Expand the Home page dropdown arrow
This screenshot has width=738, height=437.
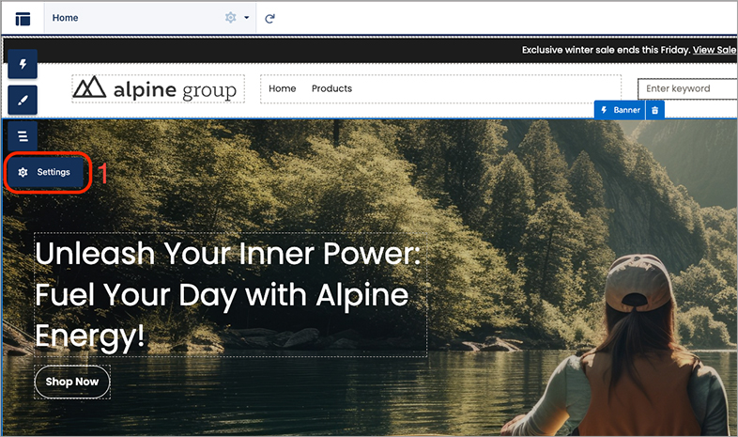tap(246, 18)
